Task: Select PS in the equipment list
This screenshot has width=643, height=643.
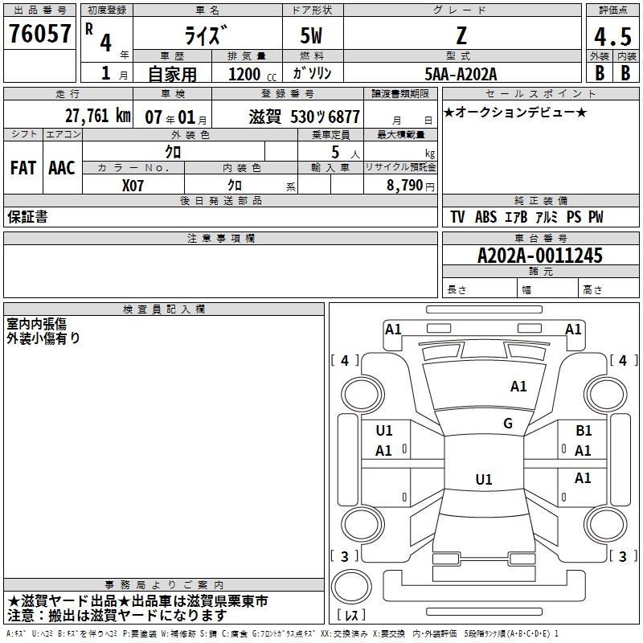Action: 574,217
